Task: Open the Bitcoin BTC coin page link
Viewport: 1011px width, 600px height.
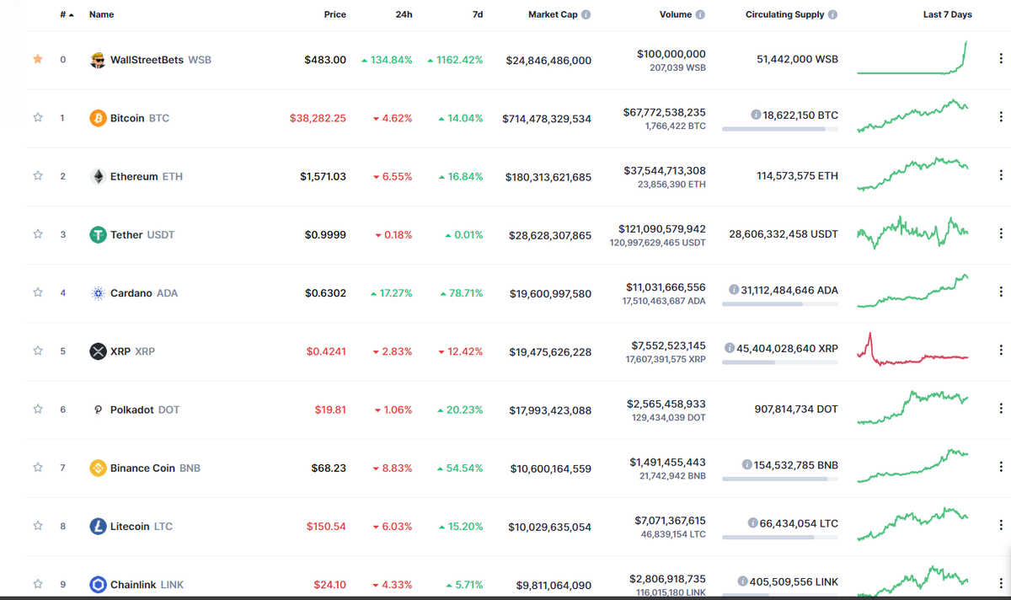Action: tap(140, 118)
